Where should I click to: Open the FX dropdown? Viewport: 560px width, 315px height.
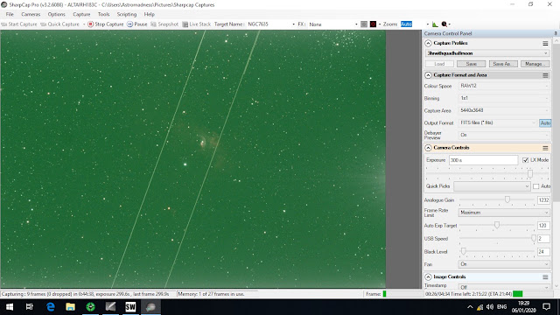click(x=333, y=24)
